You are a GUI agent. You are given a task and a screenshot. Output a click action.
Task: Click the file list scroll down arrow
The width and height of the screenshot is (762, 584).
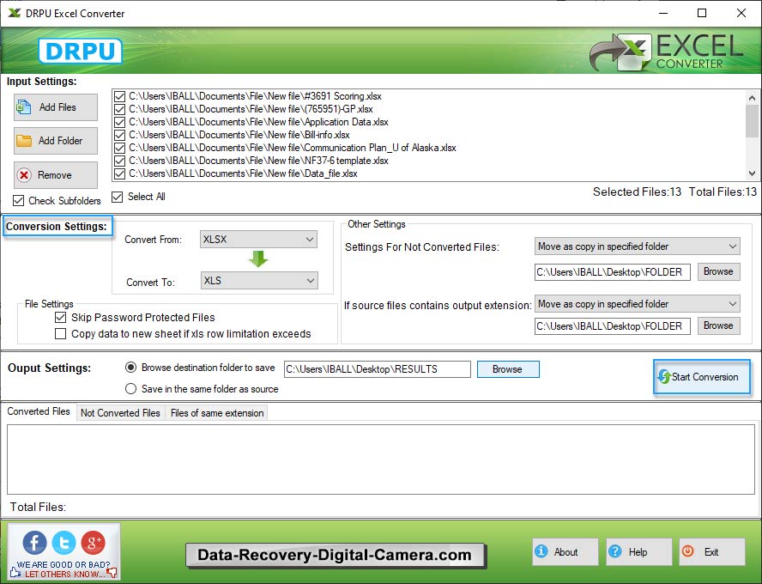[753, 173]
